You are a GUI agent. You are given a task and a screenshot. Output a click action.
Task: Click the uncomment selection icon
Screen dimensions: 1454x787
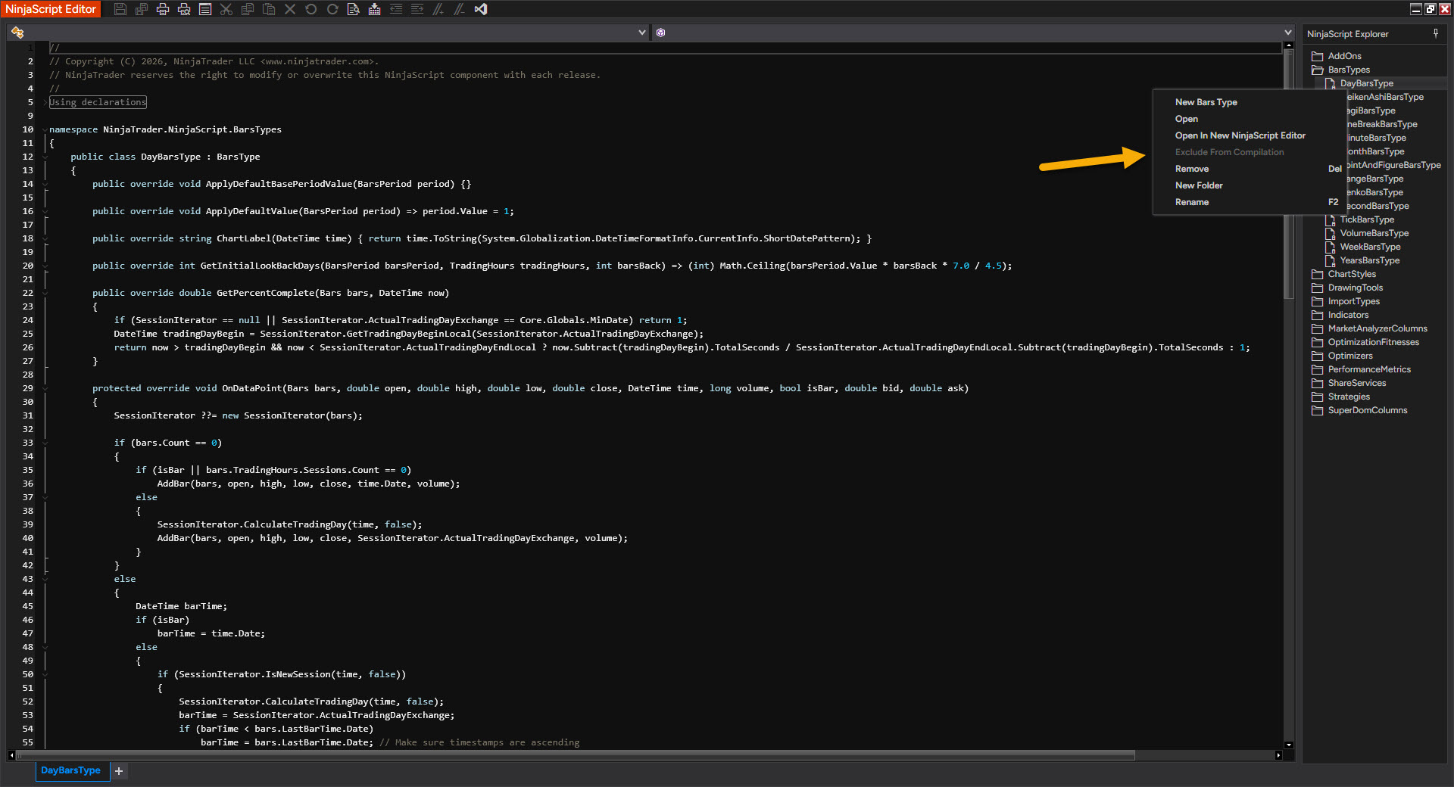(460, 9)
